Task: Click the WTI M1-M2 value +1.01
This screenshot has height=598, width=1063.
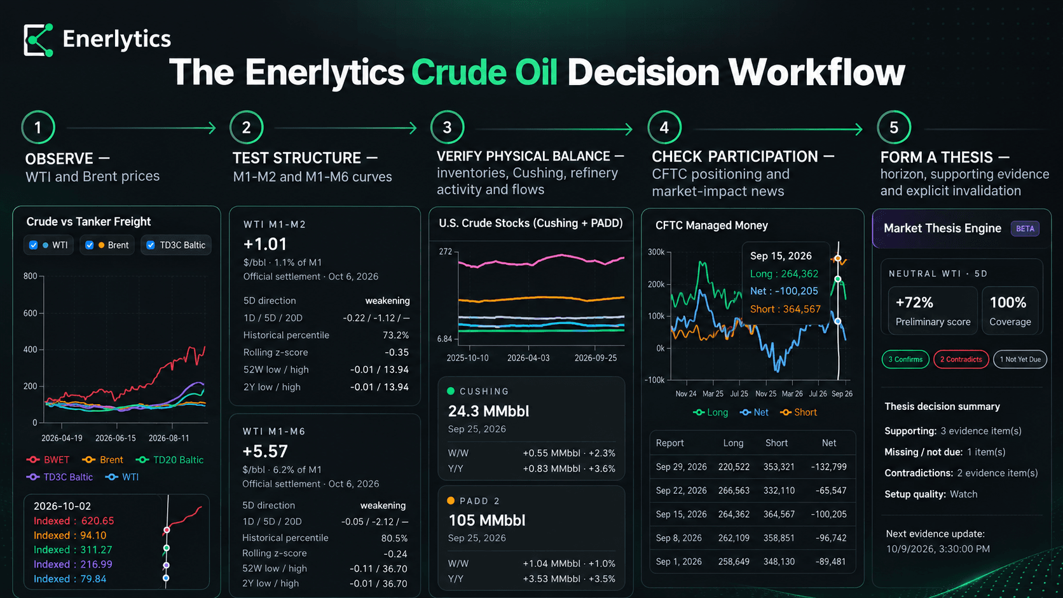Action: coord(265,245)
